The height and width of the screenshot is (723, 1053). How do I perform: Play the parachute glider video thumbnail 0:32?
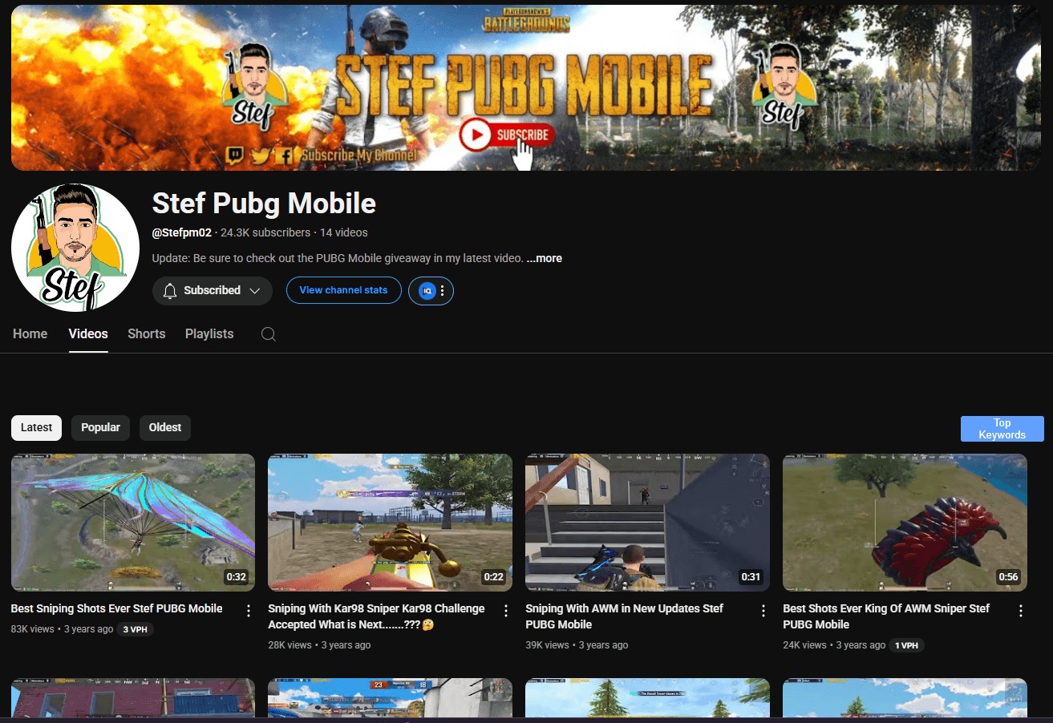133,523
